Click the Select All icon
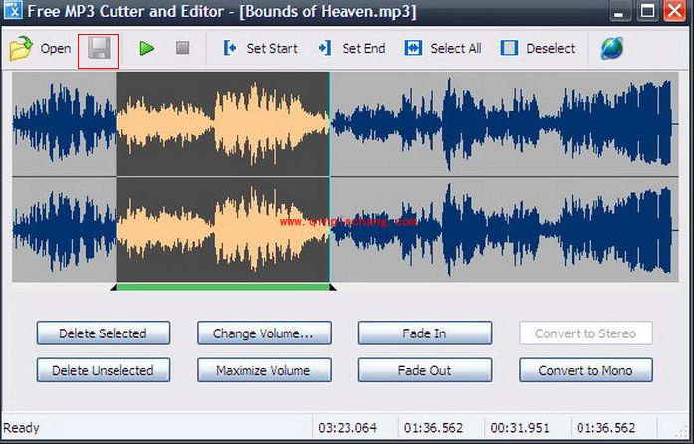Image resolution: width=696 pixels, height=444 pixels. coord(413,48)
